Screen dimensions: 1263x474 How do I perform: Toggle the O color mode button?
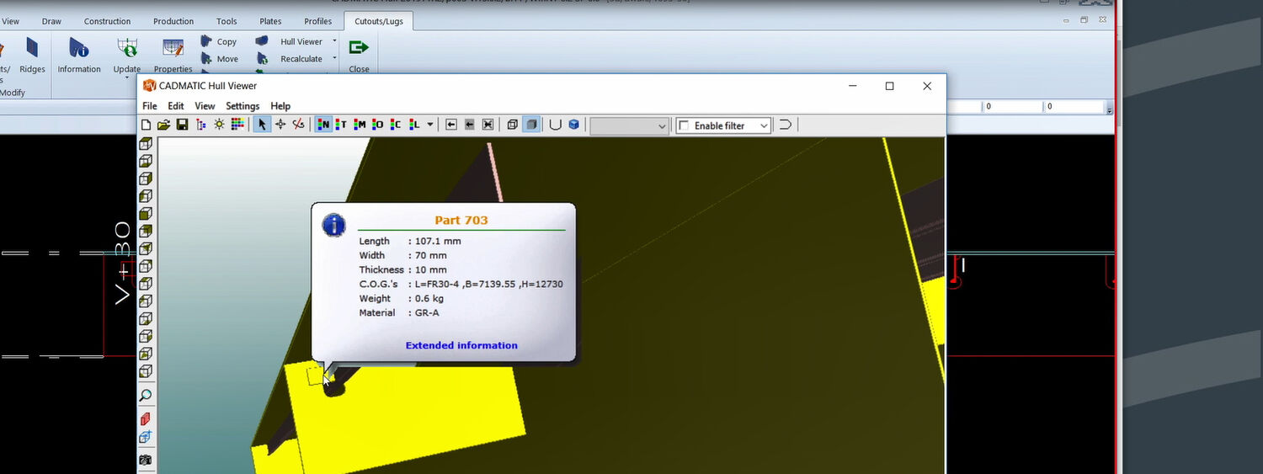(377, 125)
